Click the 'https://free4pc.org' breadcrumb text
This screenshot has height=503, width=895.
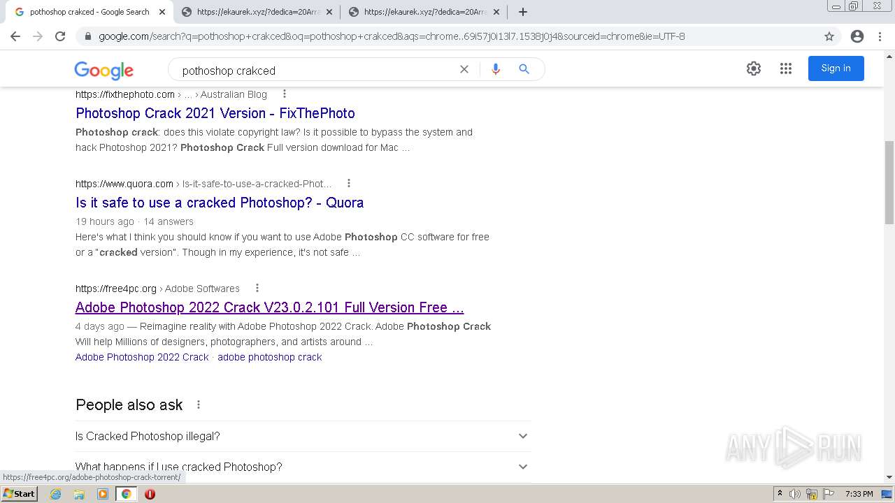pyautogui.click(x=116, y=289)
